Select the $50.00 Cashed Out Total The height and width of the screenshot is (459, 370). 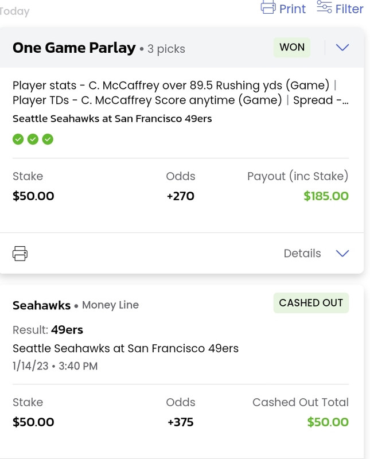pyautogui.click(x=328, y=422)
